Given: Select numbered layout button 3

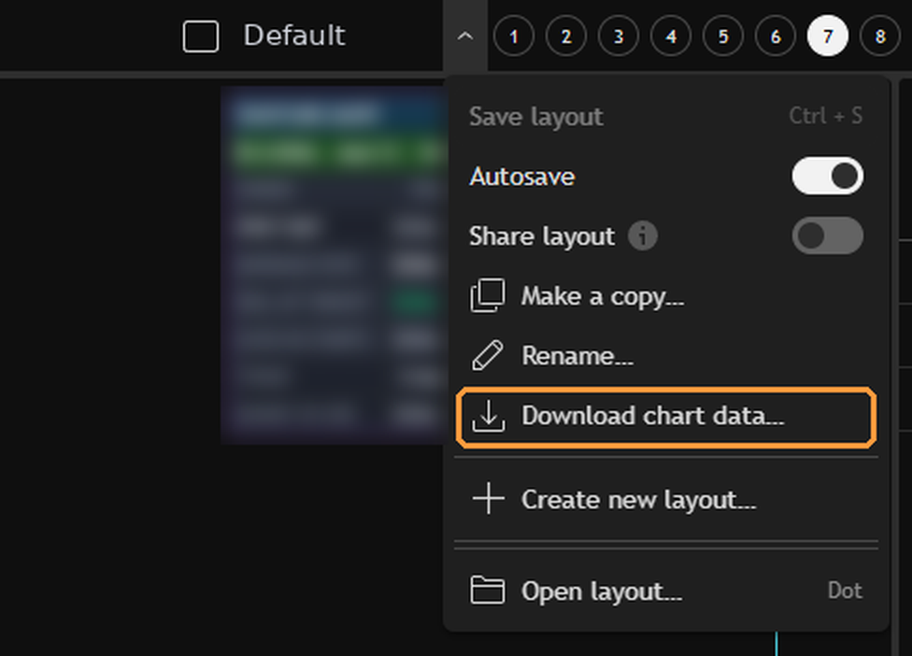Looking at the screenshot, I should 619,36.
